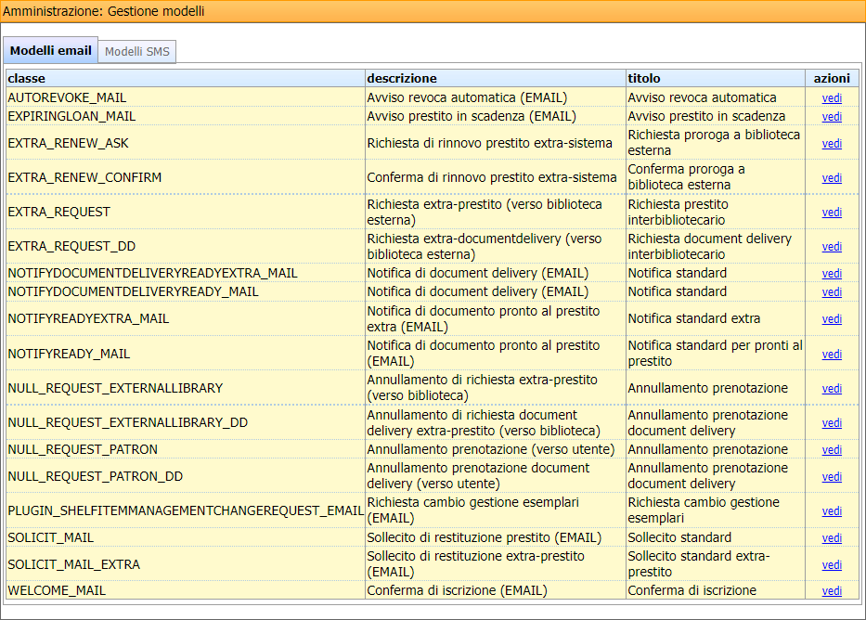866x620 pixels.
Task: View the EXTRA_RENEW_ASK template
Action: [831, 143]
